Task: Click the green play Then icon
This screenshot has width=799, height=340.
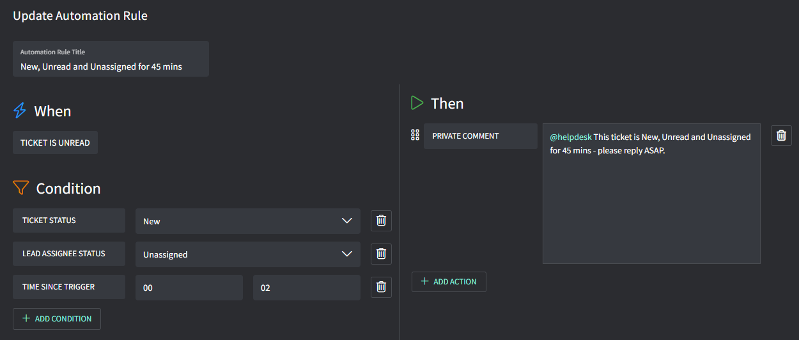Action: (417, 103)
